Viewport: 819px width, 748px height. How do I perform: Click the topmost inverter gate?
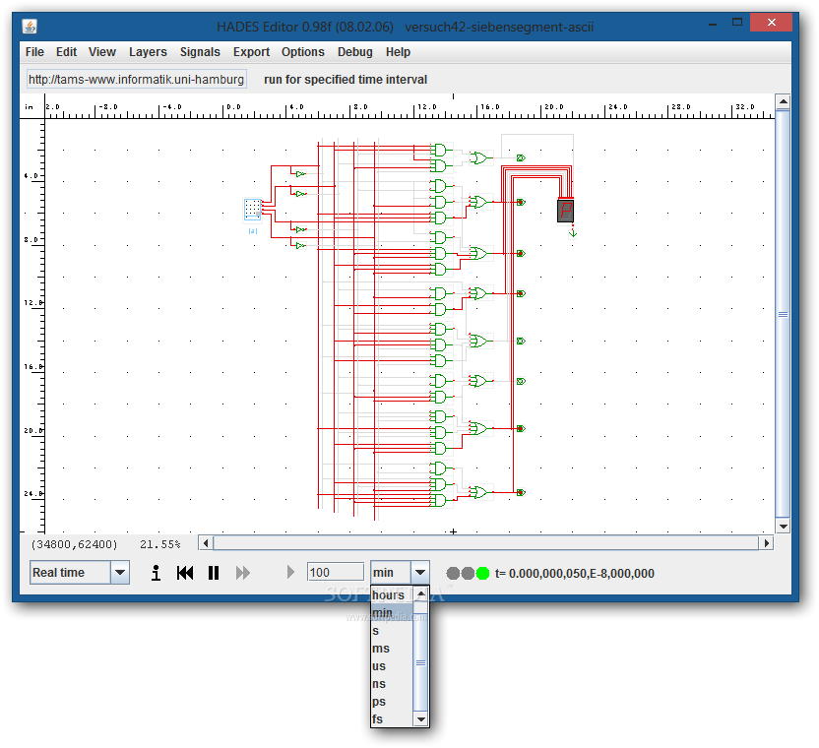pyautogui.click(x=300, y=174)
